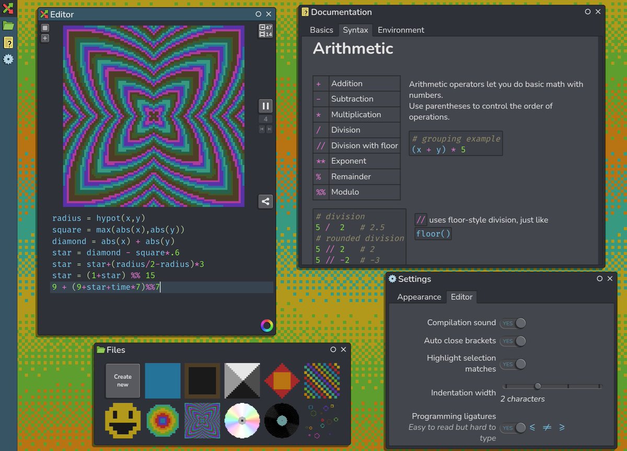Click the floor() code link in Documentation
This screenshot has width=627, height=451.
[x=433, y=234]
